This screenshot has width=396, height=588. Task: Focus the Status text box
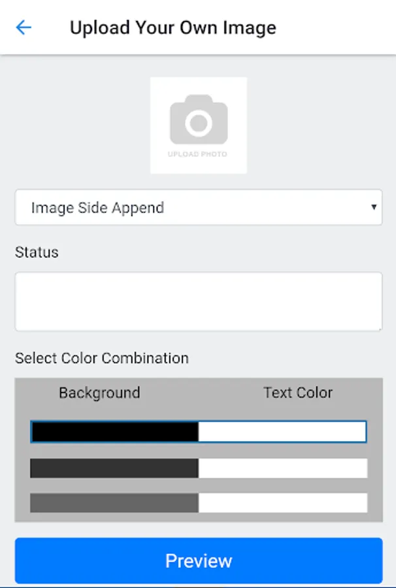click(x=198, y=301)
